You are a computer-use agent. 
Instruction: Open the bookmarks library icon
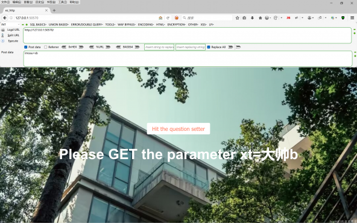pos(244,17)
